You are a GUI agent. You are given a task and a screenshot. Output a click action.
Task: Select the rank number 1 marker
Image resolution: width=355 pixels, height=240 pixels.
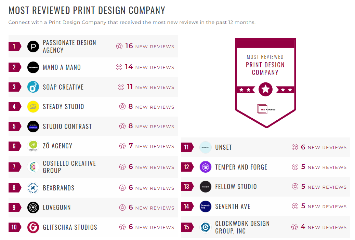coord(14,46)
